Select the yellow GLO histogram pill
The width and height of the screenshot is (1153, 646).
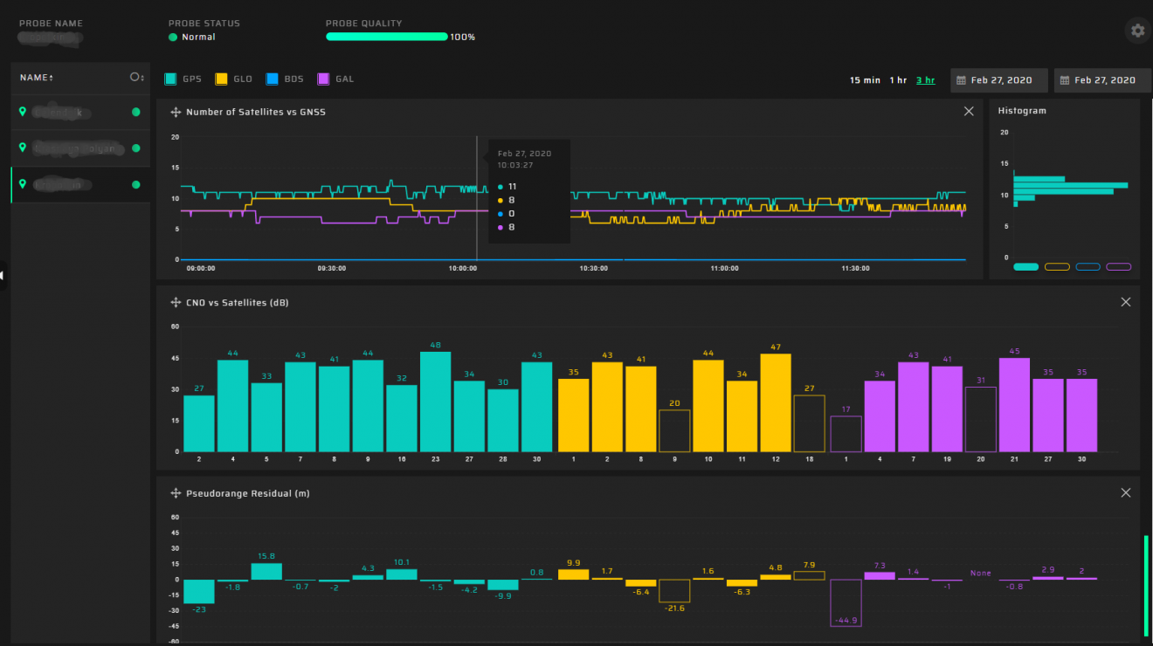click(1057, 267)
